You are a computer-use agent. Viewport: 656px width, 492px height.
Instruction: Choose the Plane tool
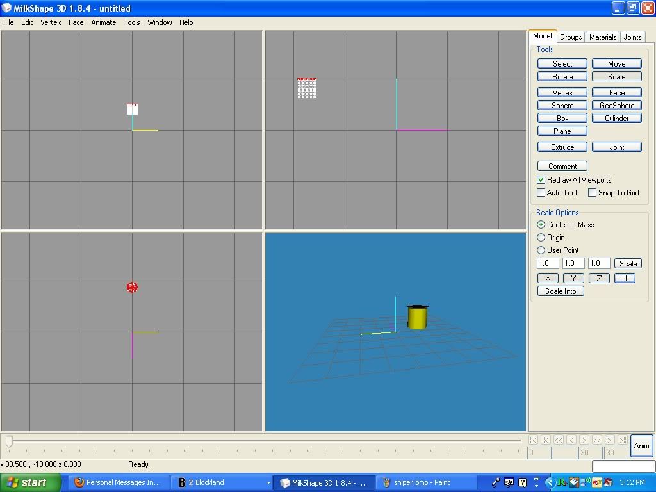(x=562, y=131)
